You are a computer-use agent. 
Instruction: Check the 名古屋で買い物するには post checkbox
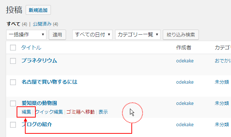pos(13,82)
